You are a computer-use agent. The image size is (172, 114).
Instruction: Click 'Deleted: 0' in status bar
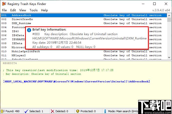coord(62,111)
